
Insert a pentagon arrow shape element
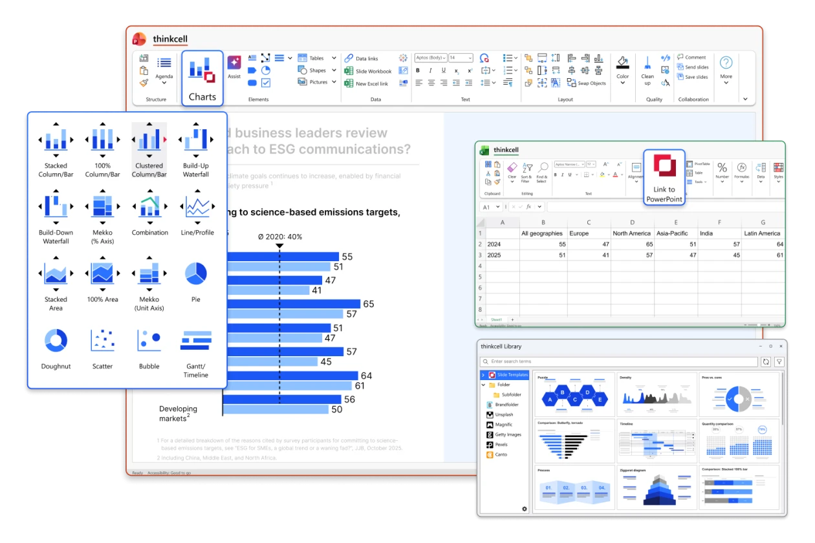(252, 70)
